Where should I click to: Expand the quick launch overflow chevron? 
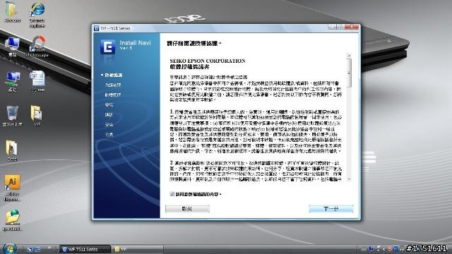pyautogui.click(x=49, y=247)
